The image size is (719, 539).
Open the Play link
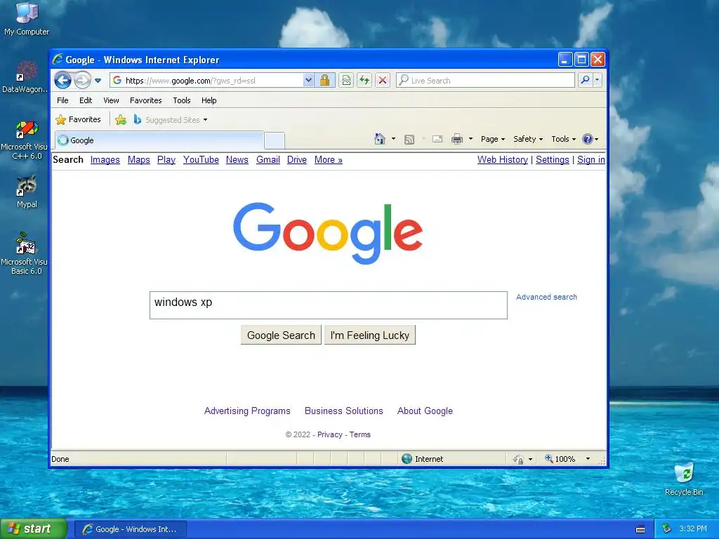click(166, 159)
